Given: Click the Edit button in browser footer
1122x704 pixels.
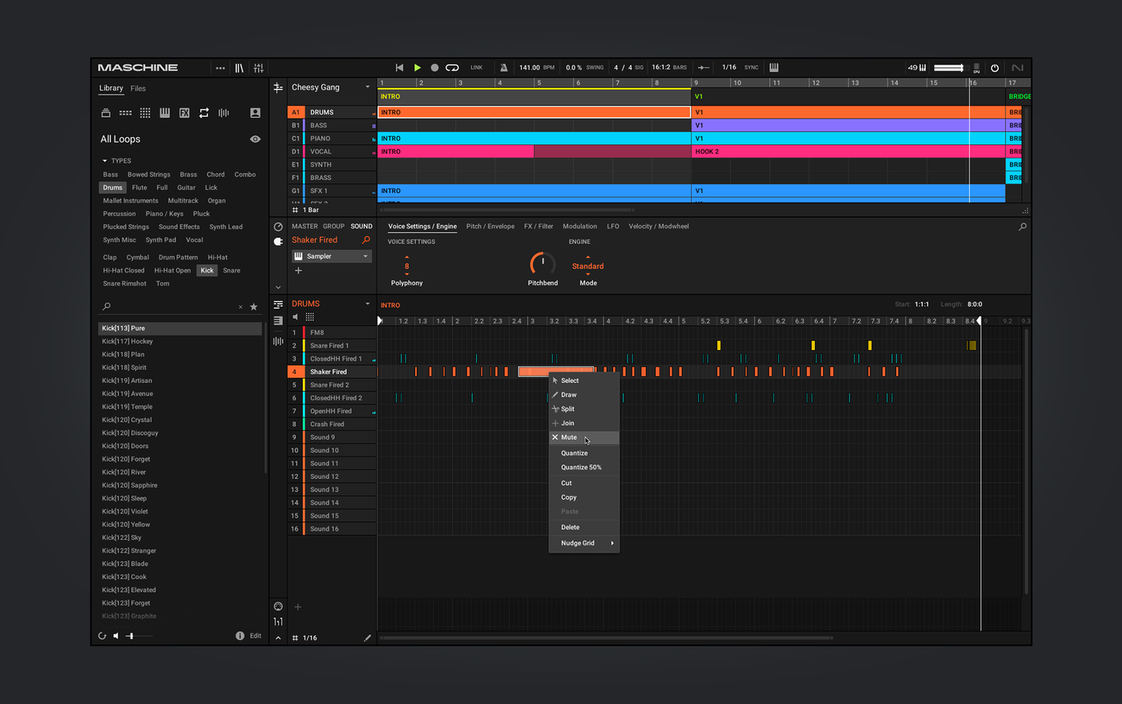Looking at the screenshot, I should [x=256, y=636].
